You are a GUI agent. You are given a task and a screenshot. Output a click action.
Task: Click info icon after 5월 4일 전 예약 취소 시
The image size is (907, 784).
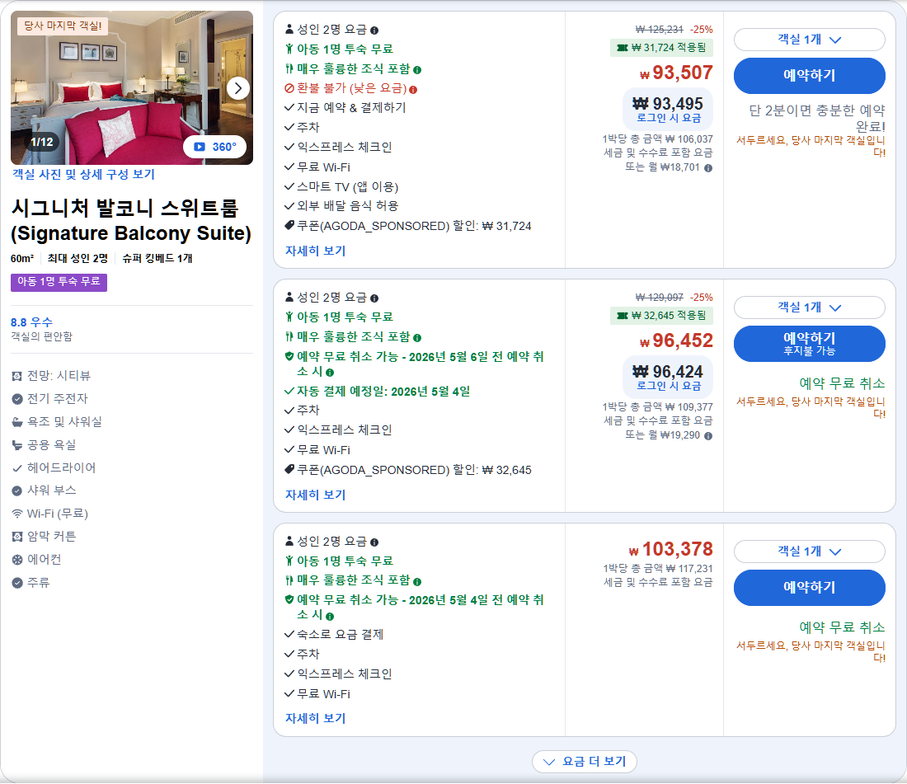pos(330,617)
